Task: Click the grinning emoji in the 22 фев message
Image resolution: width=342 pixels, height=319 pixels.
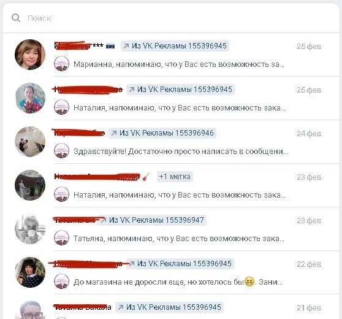Action: pyautogui.click(x=249, y=282)
